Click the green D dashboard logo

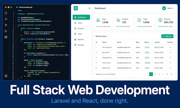tap(76, 8)
